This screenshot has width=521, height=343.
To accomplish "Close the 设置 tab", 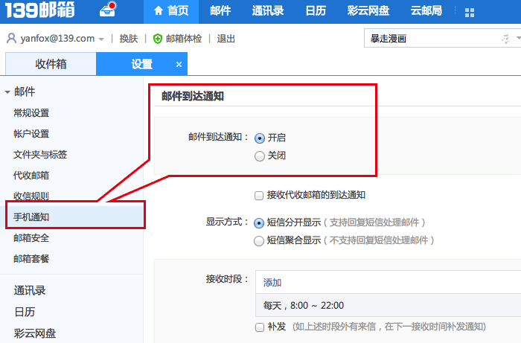I will click(x=179, y=65).
